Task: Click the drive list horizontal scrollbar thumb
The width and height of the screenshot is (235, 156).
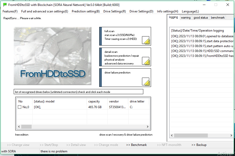Action: pyautogui.click(x=26, y=127)
